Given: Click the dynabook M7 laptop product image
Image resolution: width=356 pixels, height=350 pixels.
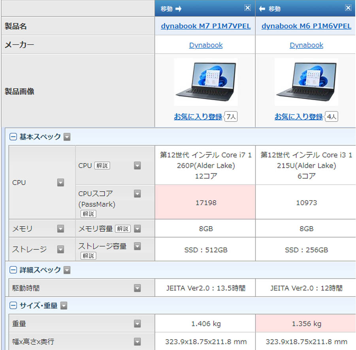Looking at the screenshot, I should pos(206,82).
